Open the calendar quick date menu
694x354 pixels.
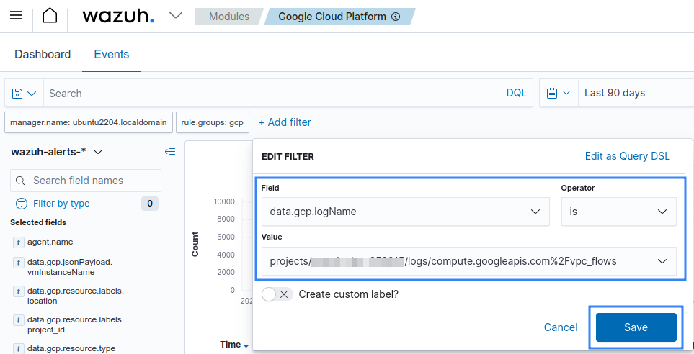pyautogui.click(x=558, y=94)
